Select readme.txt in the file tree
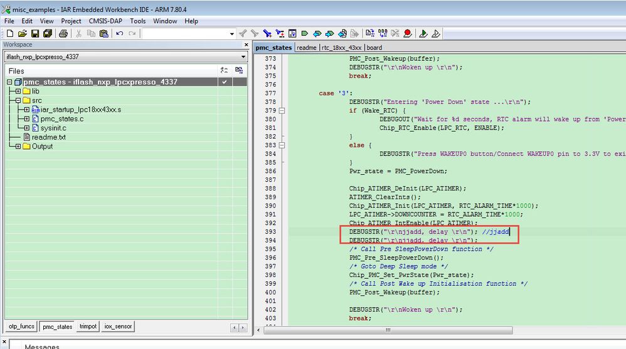 [49, 137]
